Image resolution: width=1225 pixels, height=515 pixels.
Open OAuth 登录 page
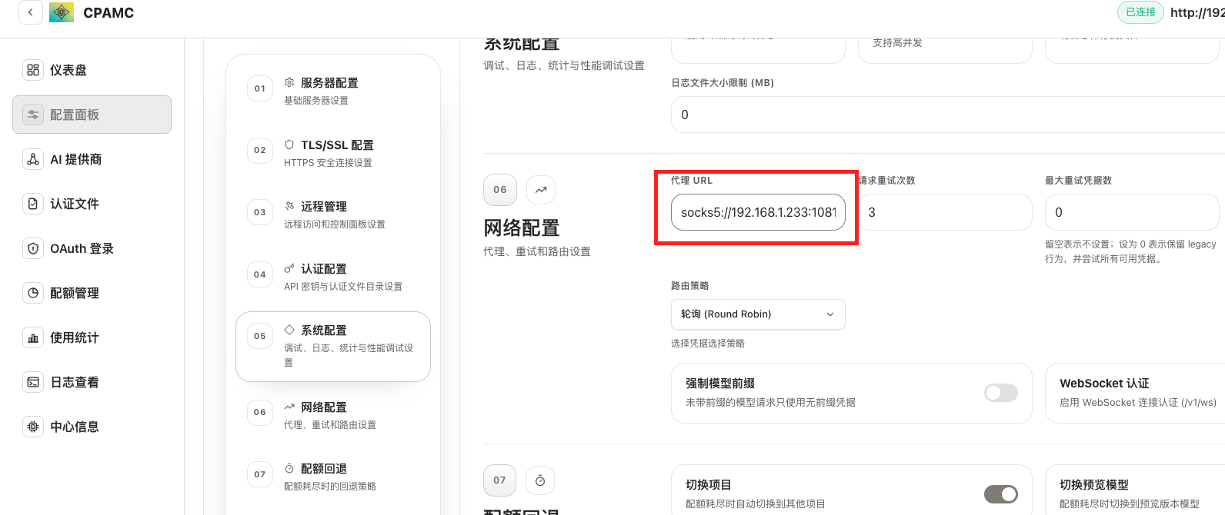click(92, 248)
